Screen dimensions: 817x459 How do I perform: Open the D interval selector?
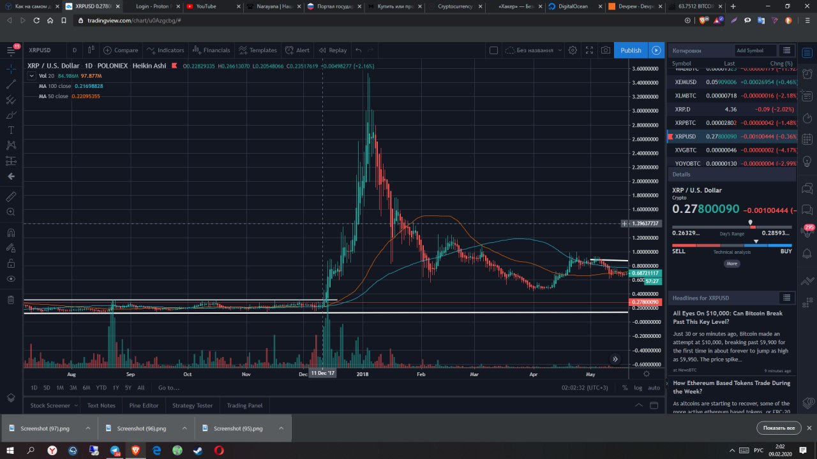pos(75,50)
